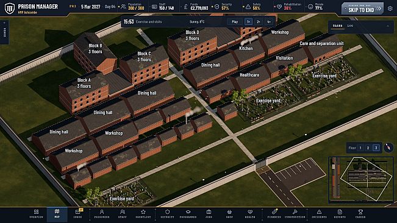Select the Block B building label
397x223 pixels.
point(95,49)
